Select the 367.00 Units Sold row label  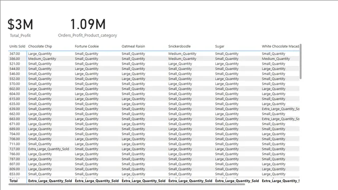click(15, 54)
